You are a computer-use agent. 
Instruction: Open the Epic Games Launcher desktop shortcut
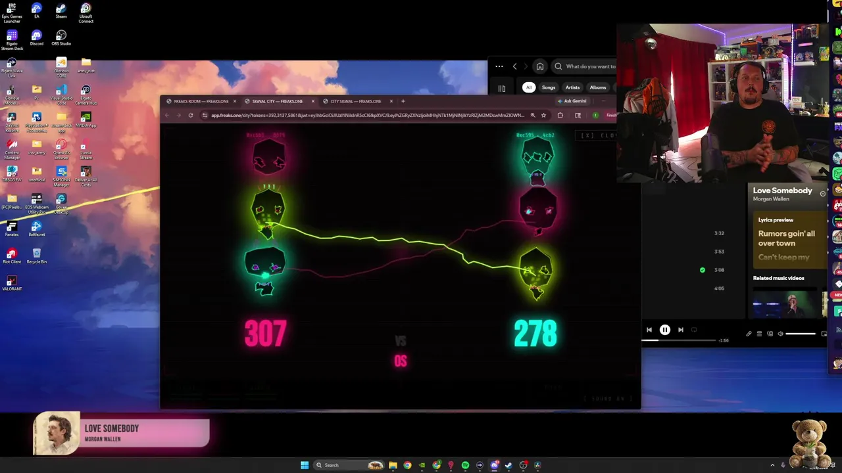point(12,13)
